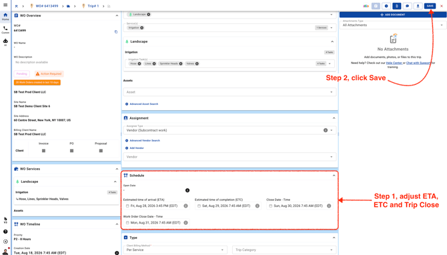The image size is (447, 255).
Task: Open the hamburger menu in the sidebar
Action: (5, 5)
